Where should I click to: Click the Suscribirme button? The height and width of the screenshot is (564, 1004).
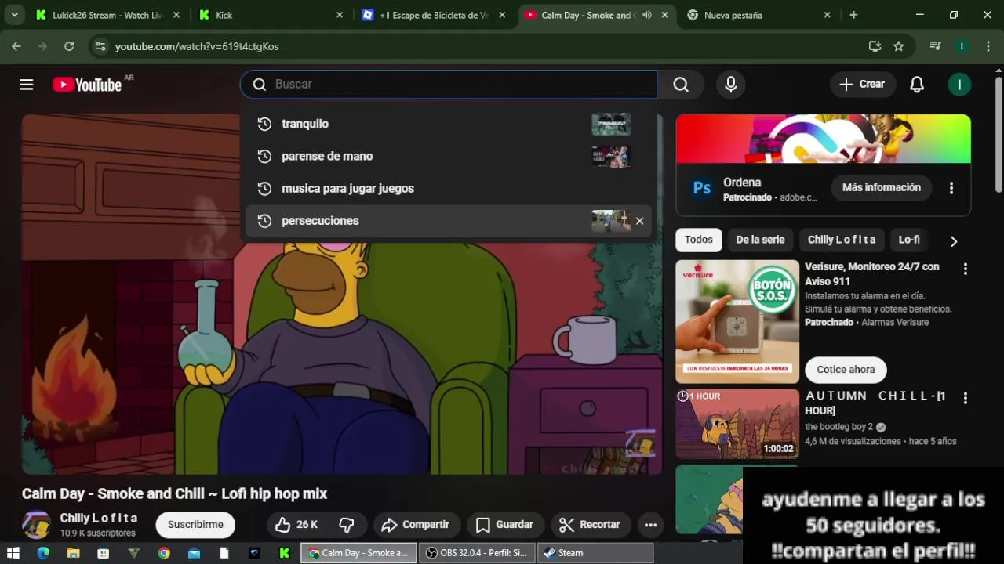195,525
